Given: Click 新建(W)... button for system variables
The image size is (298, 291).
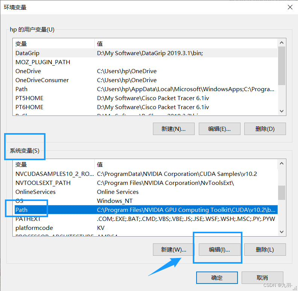Looking at the screenshot, I should [x=174, y=249].
